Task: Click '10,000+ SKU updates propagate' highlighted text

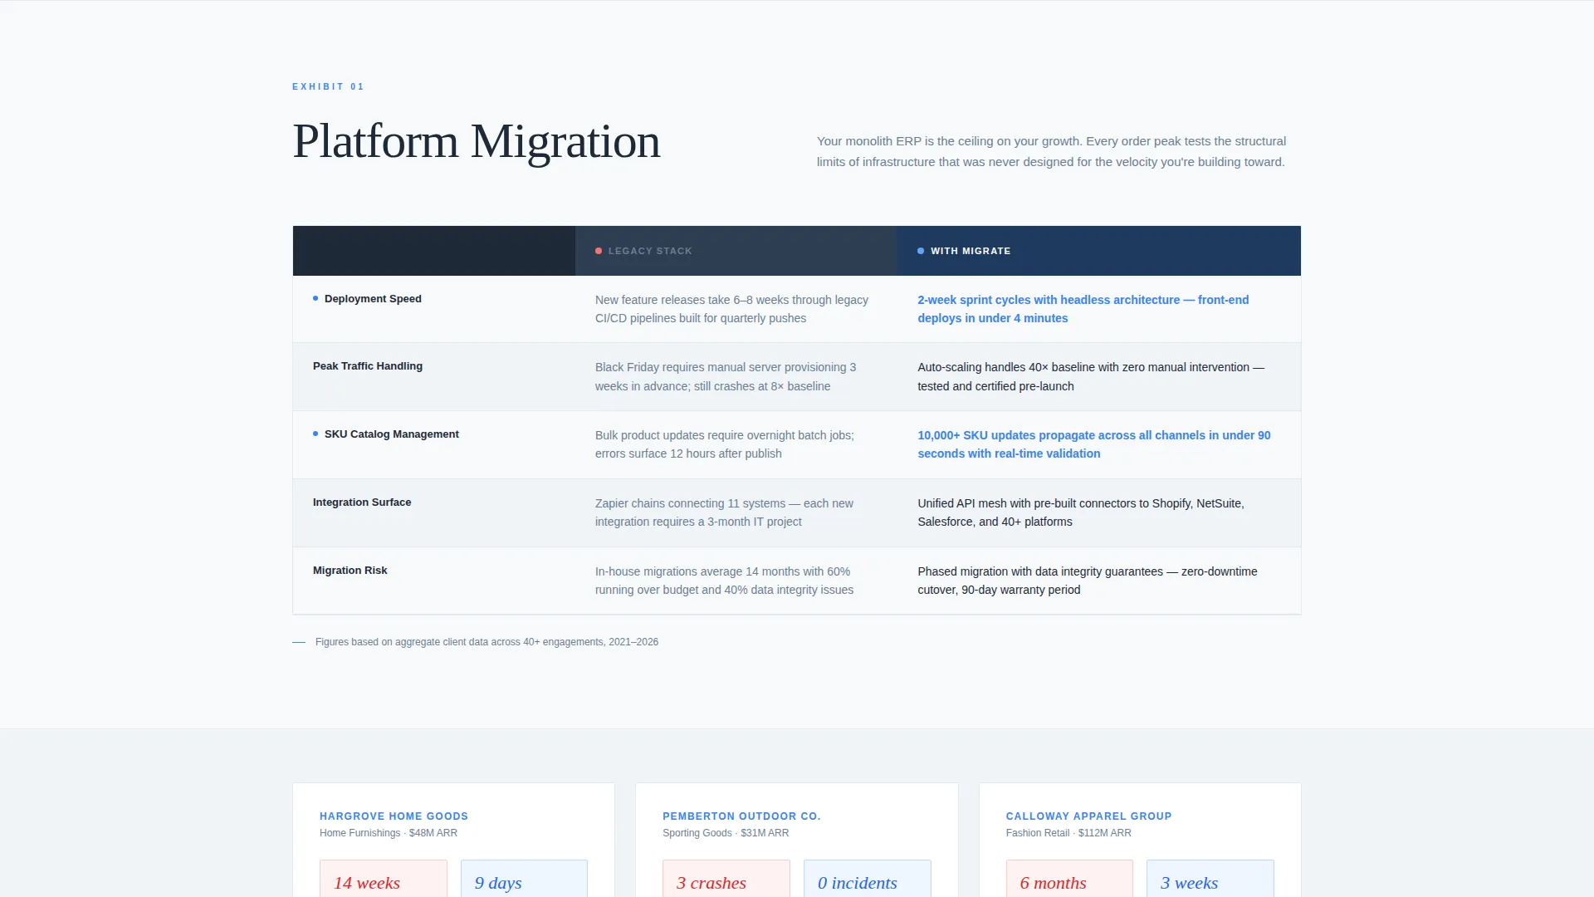Action: pyautogui.click(x=1093, y=444)
